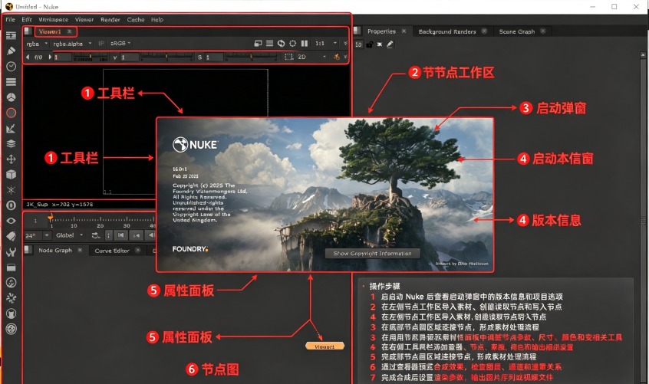Viewport: 649px width, 384px height.
Task: Decrease the viewer f-stop with left arrow
Action: coord(28,57)
